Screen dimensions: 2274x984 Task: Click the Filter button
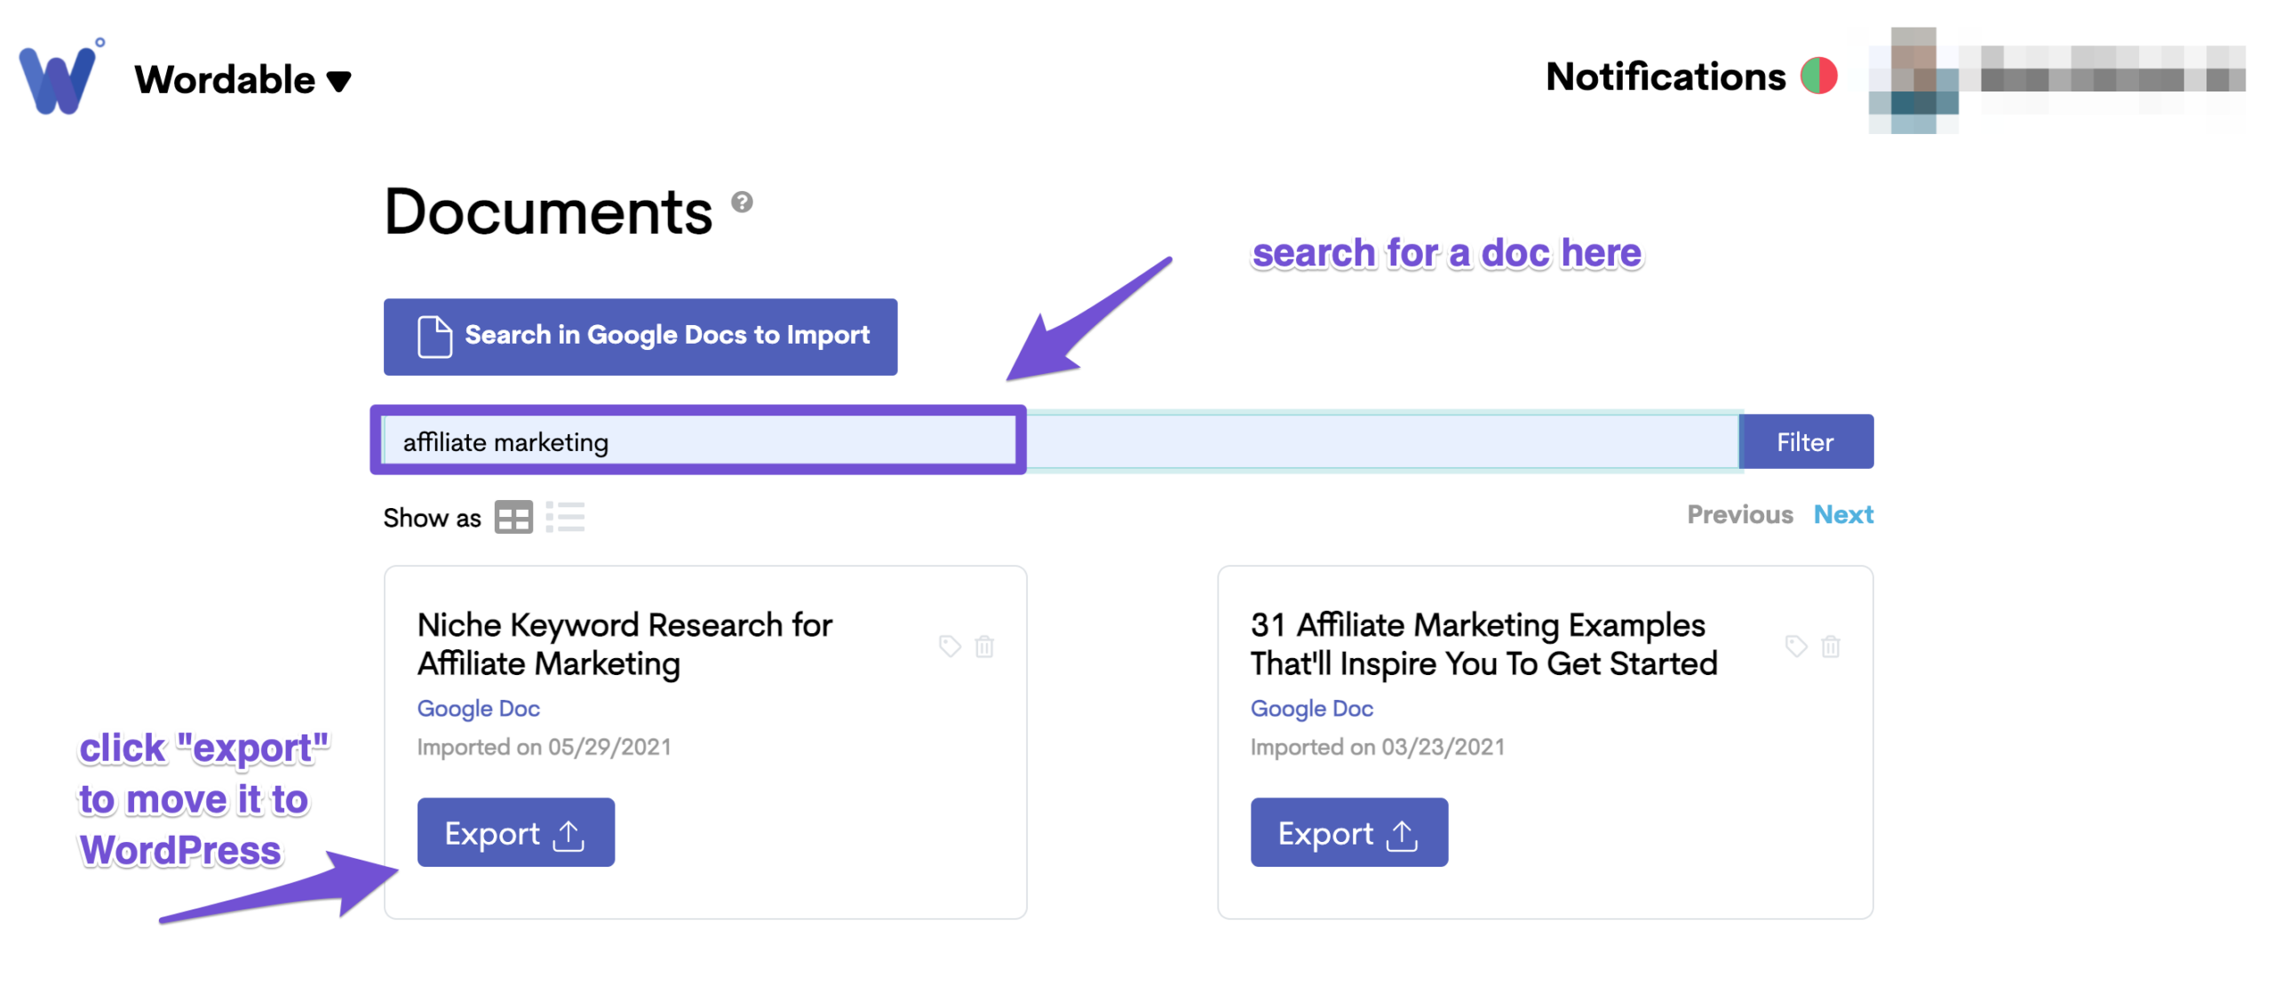click(1806, 441)
